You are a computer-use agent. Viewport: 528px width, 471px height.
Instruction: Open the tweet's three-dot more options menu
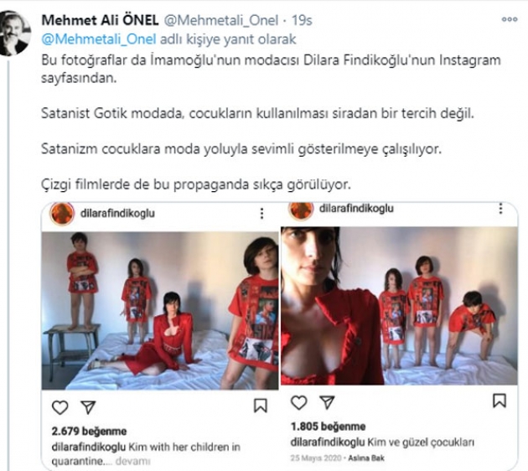[510, 19]
